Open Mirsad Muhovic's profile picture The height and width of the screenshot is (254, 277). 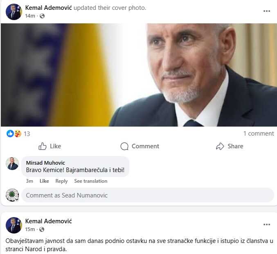pos(12,163)
